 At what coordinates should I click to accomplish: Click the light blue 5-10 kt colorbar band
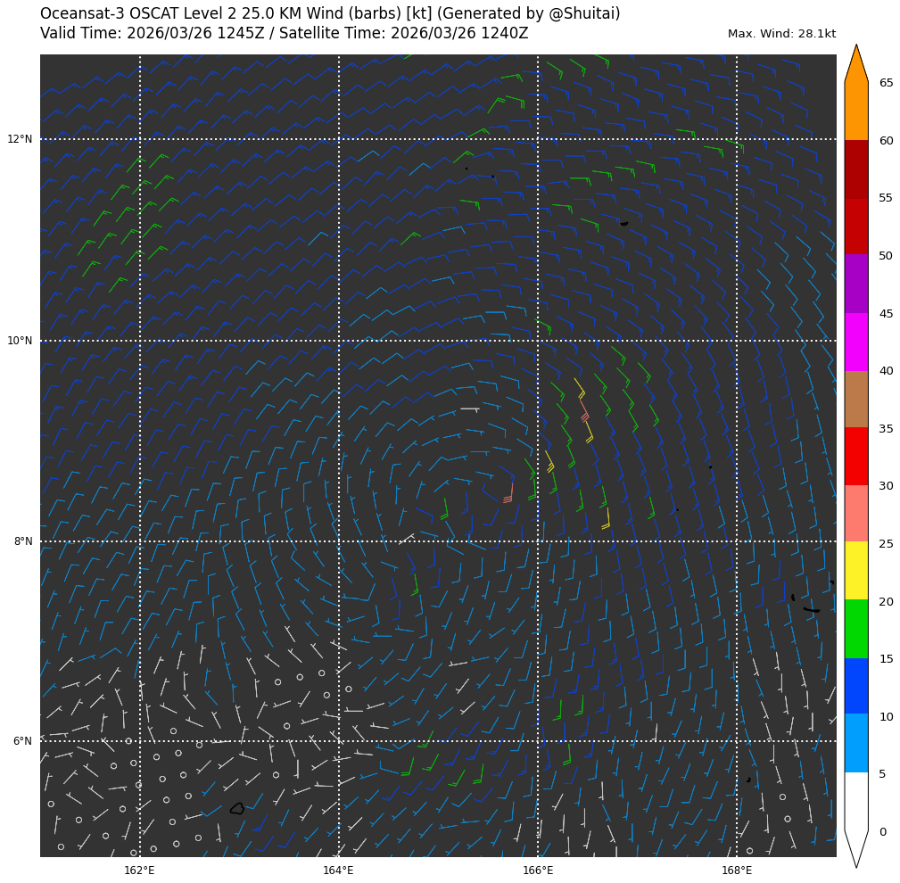click(855, 743)
